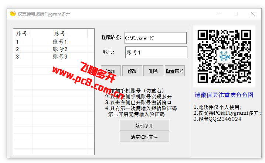Focus the 账号 input field
The height and width of the screenshot is (163, 265).
[x=156, y=53]
